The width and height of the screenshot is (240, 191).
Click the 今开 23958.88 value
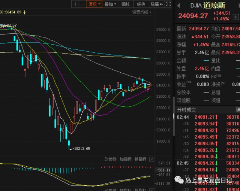click(x=231, y=37)
